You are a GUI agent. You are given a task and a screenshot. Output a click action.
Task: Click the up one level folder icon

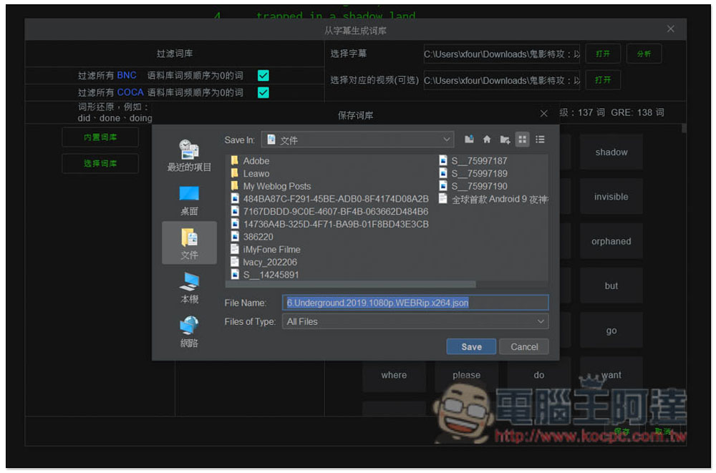[x=469, y=140]
